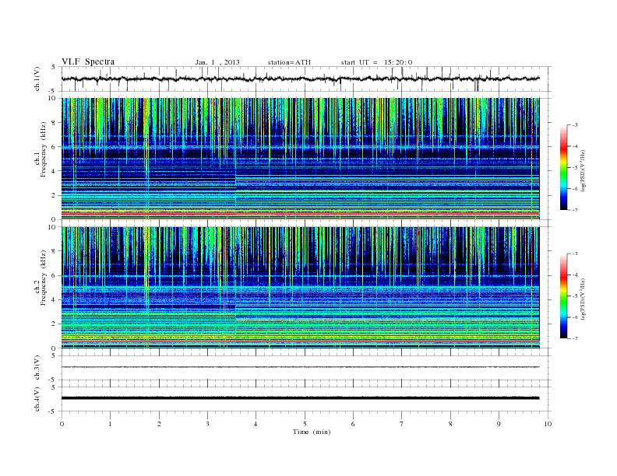Click the ch.2 'Frequency (kHz)' axis label
The width and height of the screenshot is (617, 476).
tap(44, 278)
